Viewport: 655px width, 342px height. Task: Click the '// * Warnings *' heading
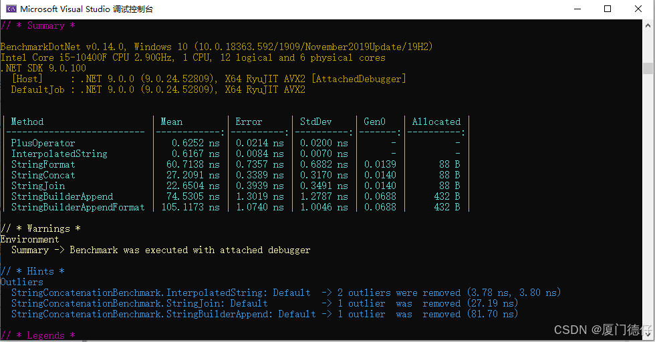pyautogui.click(x=41, y=228)
